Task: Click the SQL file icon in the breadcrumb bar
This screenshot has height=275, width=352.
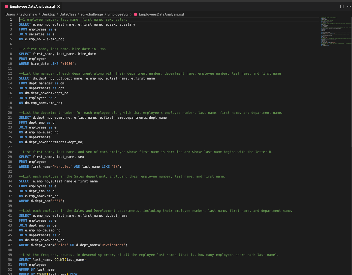Action: pos(135,14)
